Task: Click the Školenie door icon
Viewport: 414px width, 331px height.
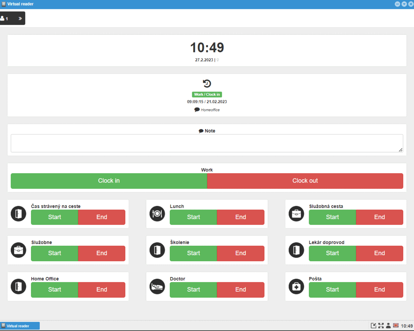Action: click(157, 250)
